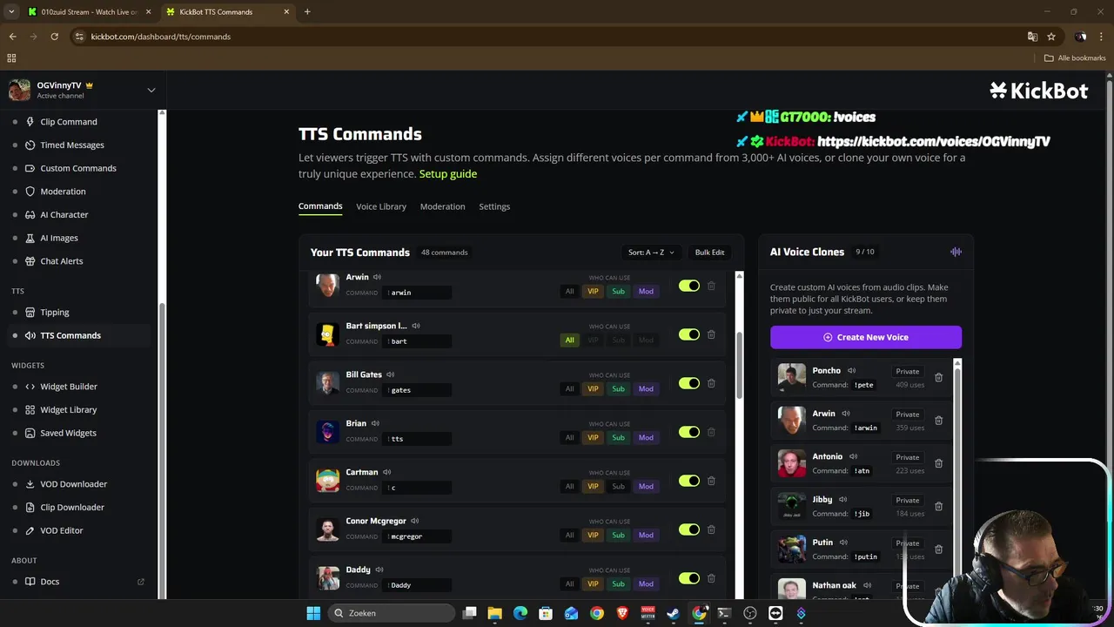1114x627 pixels.
Task: Delete the Jibby voice clone
Action: coord(938,506)
